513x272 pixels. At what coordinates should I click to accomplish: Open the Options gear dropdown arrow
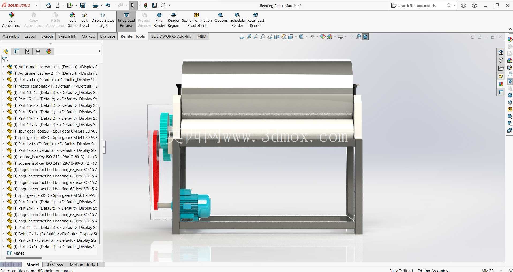[169, 5]
